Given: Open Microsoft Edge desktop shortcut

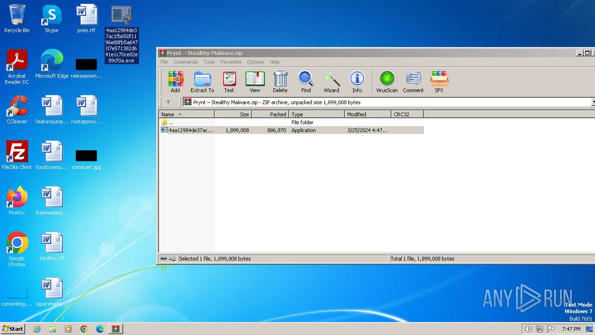Looking at the screenshot, I should [x=52, y=64].
